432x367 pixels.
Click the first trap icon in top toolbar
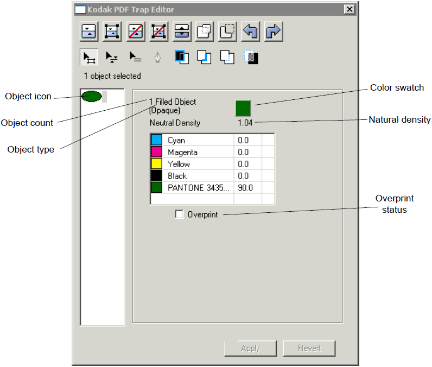pos(89,31)
